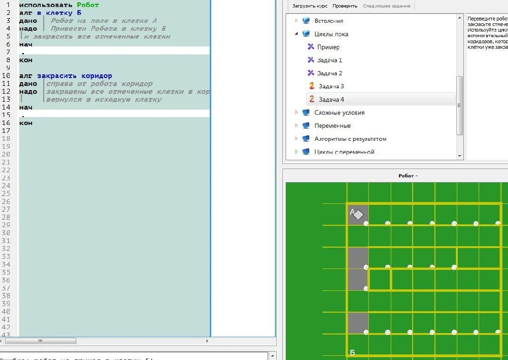Click cell Б in robot field
This screenshot has height=360, width=508.
358,346
